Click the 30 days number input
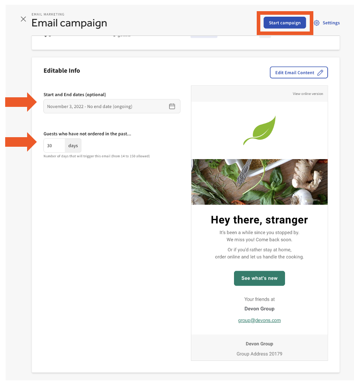Image resolution: width=354 pixels, height=382 pixels. tap(54, 146)
